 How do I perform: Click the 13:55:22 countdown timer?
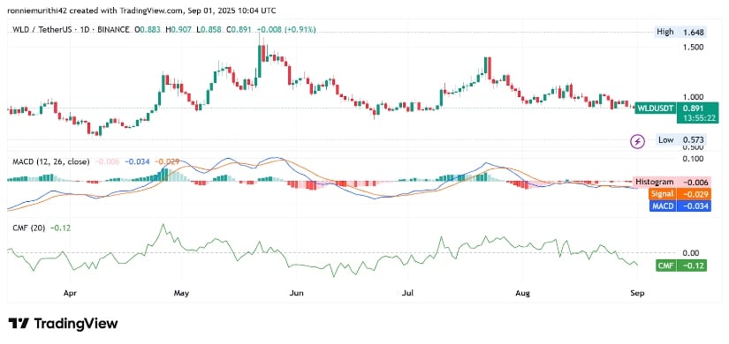tap(692, 119)
